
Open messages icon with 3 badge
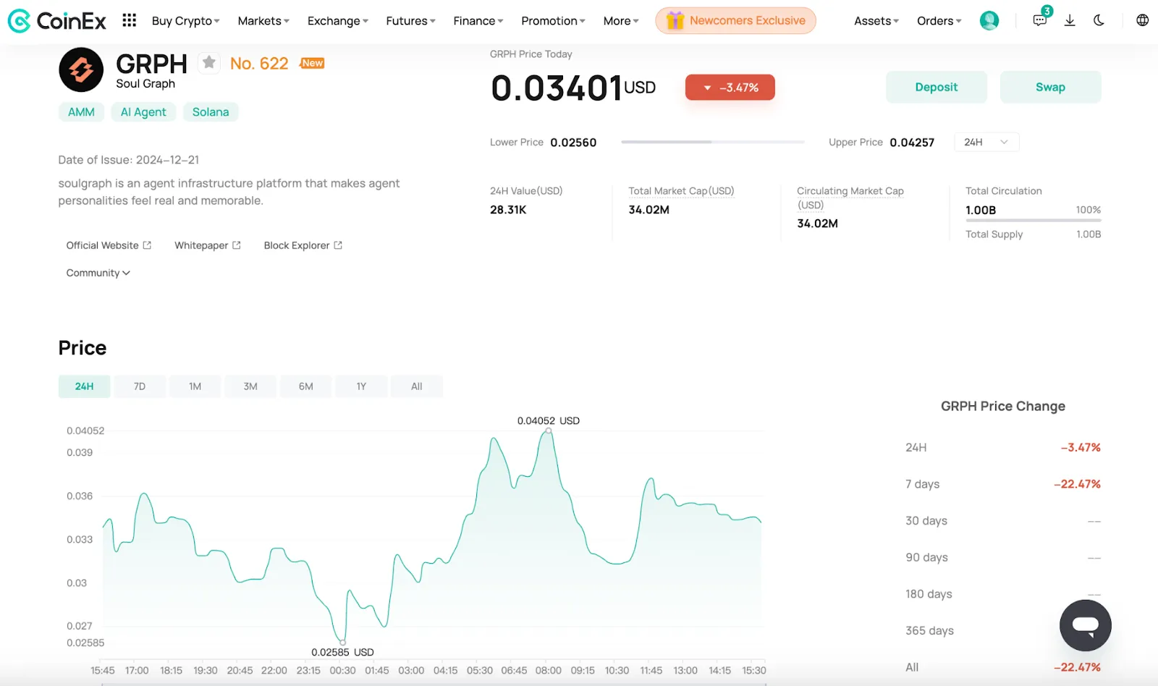1040,20
